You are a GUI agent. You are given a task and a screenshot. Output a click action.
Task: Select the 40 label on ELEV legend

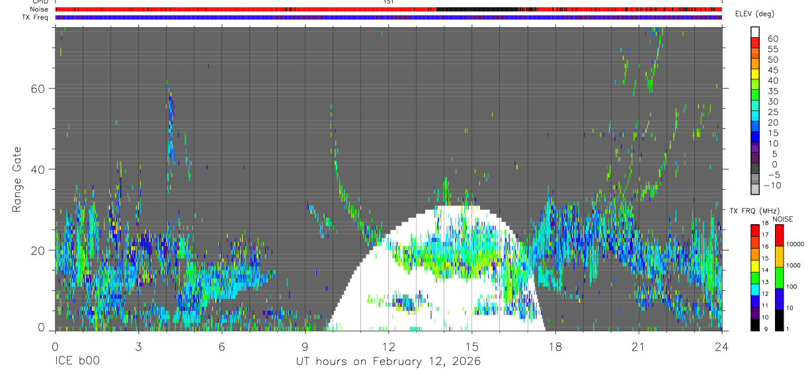pos(772,81)
